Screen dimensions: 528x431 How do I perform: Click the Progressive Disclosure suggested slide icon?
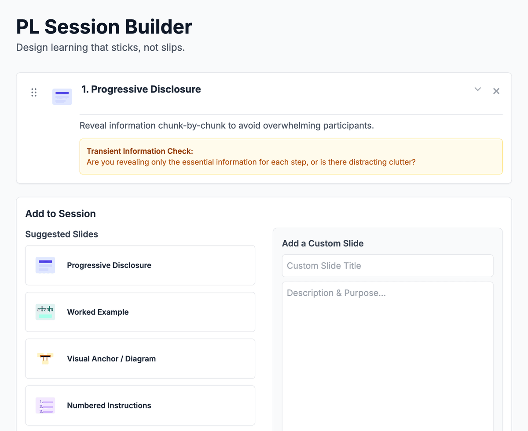45,265
